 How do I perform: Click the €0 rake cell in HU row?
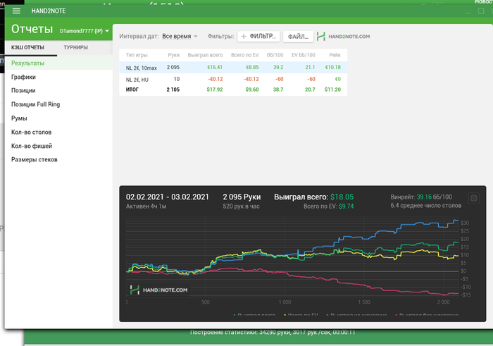337,79
